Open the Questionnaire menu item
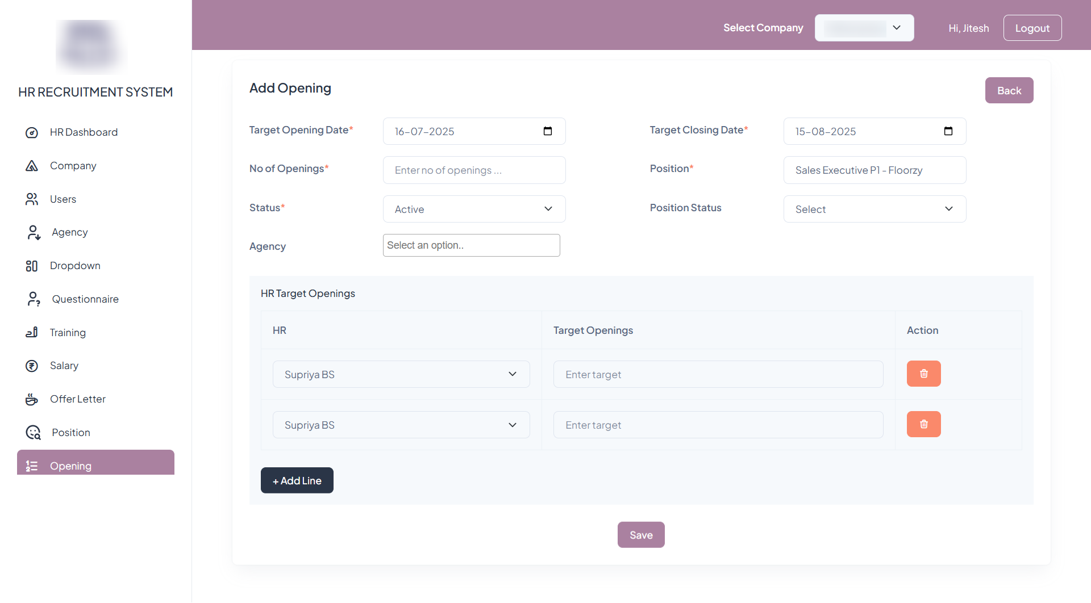This screenshot has width=1091, height=603. 85,299
